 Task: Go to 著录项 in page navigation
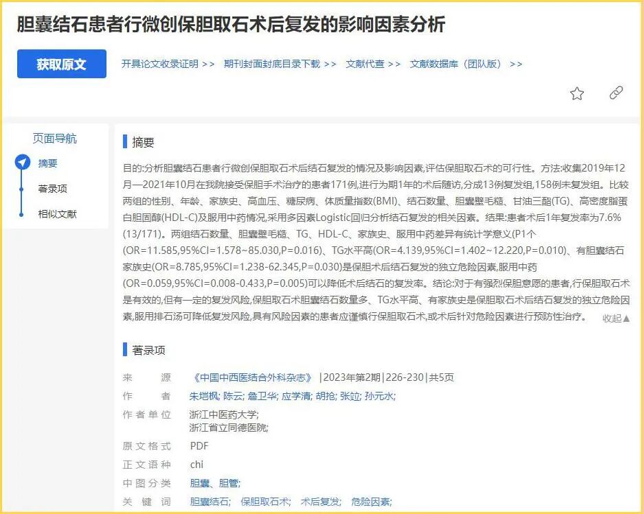click(52, 189)
